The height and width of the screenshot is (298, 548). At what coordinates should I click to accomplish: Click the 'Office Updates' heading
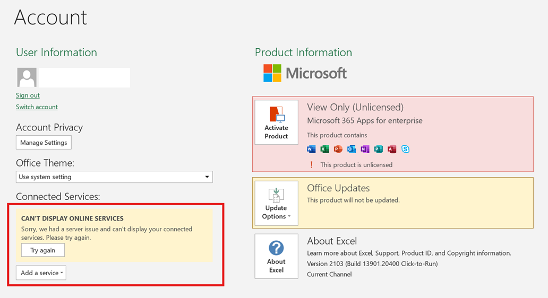pyautogui.click(x=338, y=188)
